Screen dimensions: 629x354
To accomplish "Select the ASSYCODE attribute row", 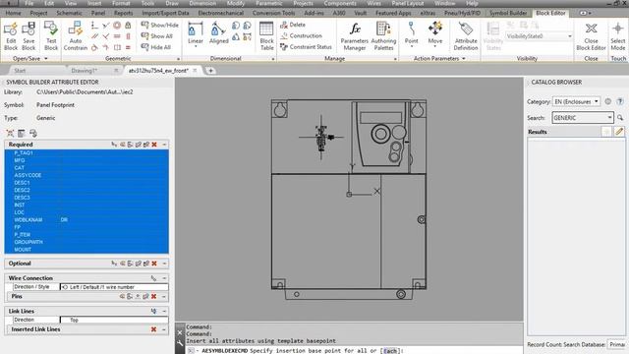I will 86,175.
